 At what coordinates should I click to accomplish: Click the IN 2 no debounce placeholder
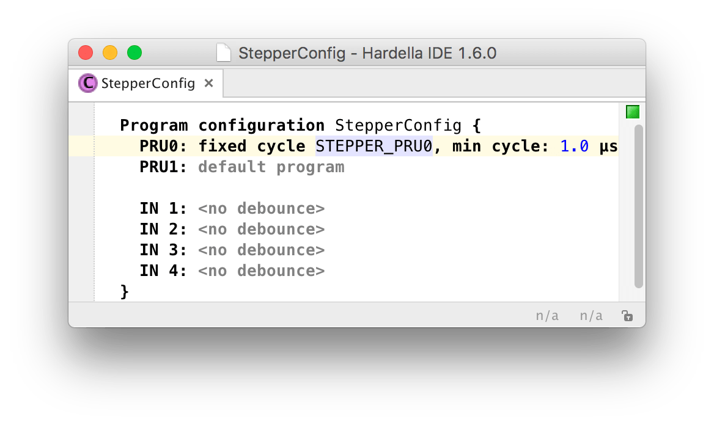click(x=262, y=230)
